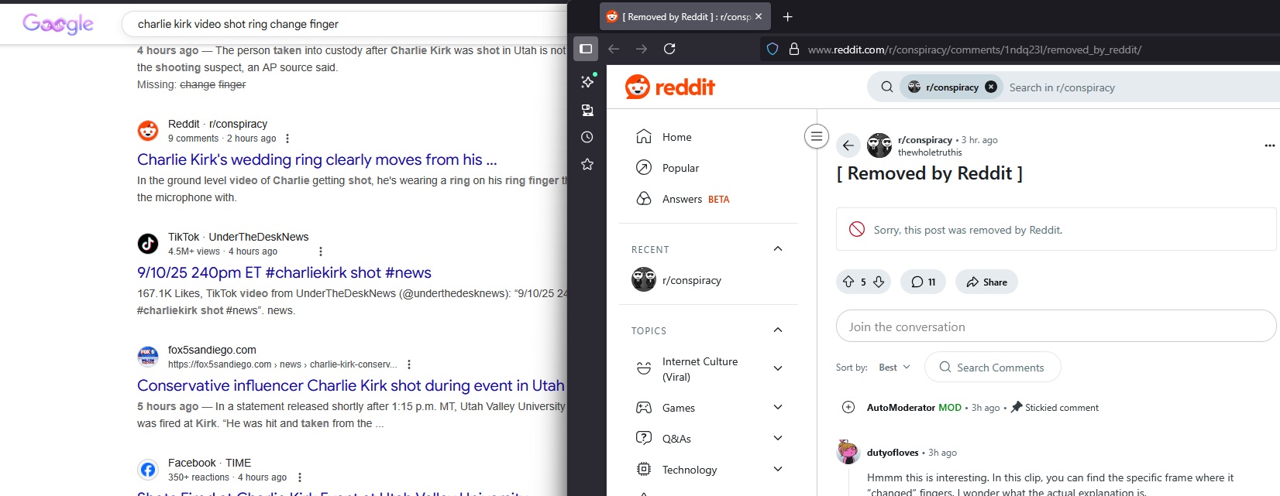
Task: Click the reddit.com URL in address bar
Action: click(975, 50)
